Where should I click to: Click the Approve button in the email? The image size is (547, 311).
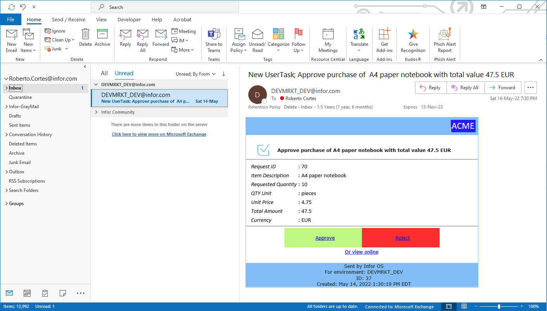click(x=325, y=238)
